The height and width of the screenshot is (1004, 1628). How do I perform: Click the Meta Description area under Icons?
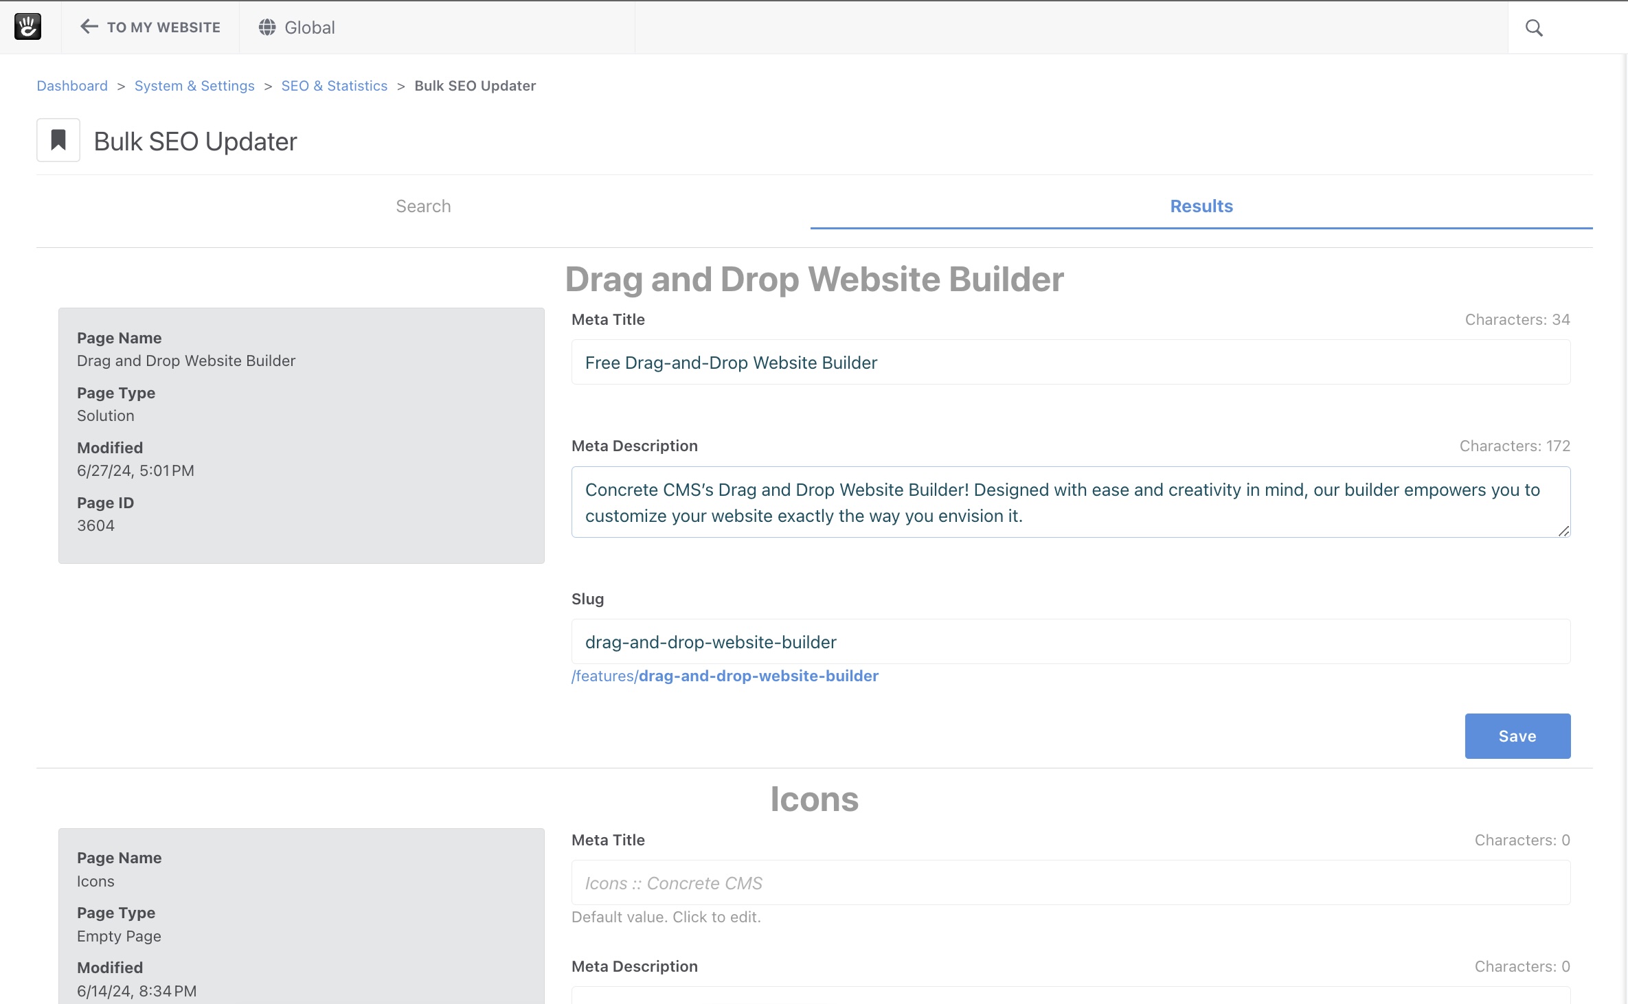(x=1070, y=997)
